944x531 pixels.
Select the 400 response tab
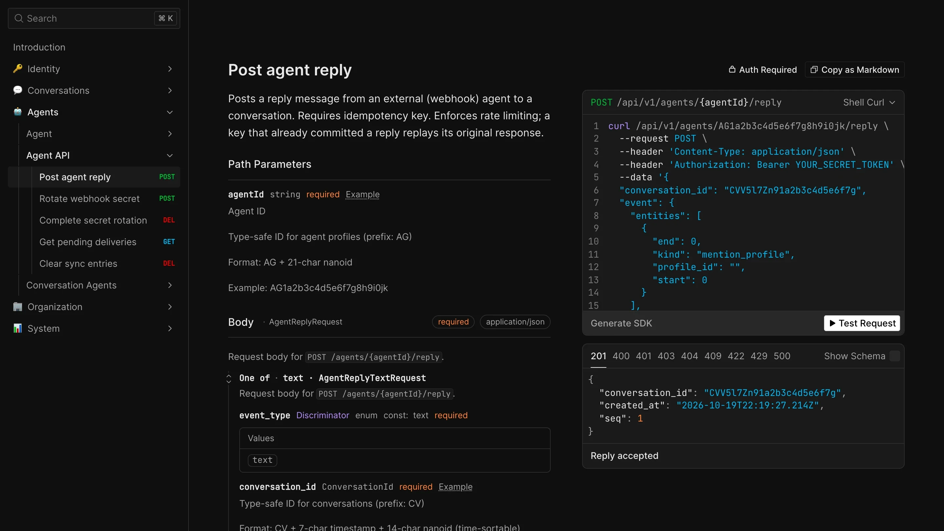[x=621, y=356]
